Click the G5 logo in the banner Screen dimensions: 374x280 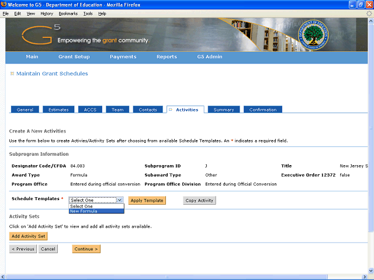(x=41, y=34)
